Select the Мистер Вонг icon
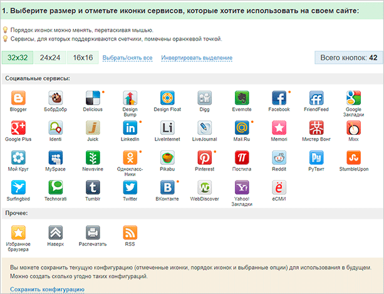The width and height of the screenshot is (384, 294). [316, 128]
